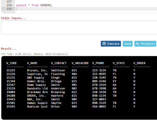Click line number 157 in the gutter
This screenshot has width=157, height=122.
9,2
